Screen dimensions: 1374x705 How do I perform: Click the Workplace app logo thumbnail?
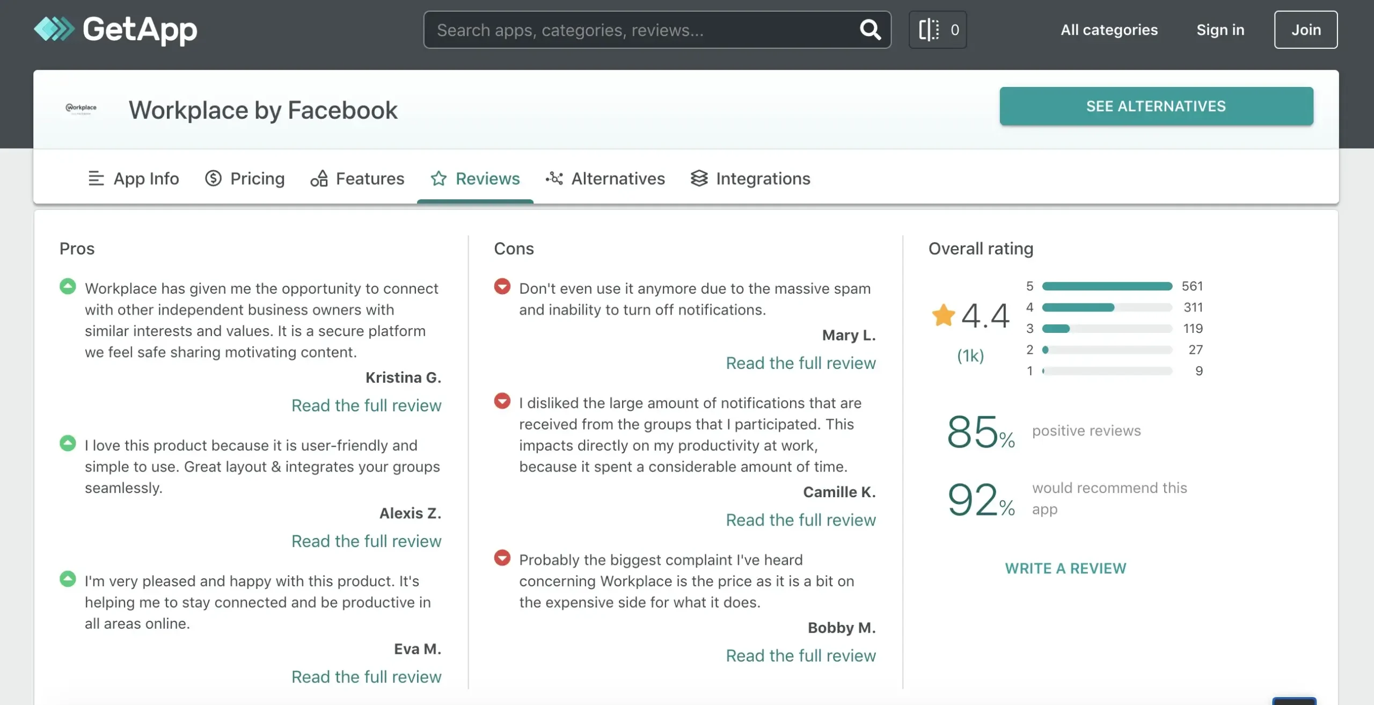(x=81, y=109)
